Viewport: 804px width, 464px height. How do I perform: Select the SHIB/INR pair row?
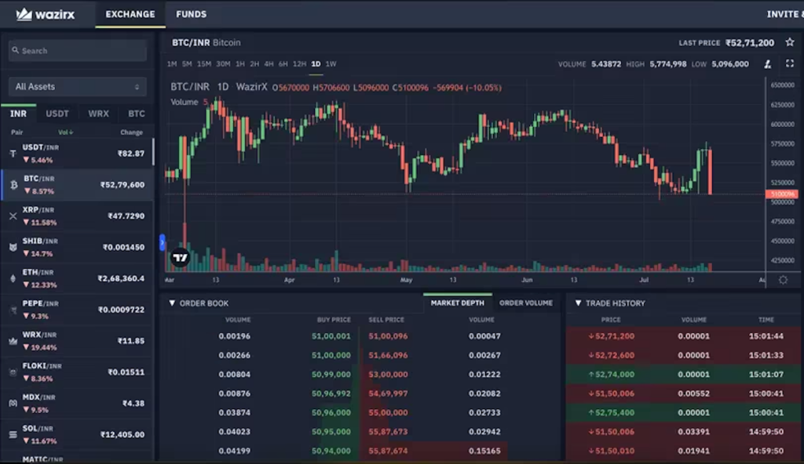77,248
